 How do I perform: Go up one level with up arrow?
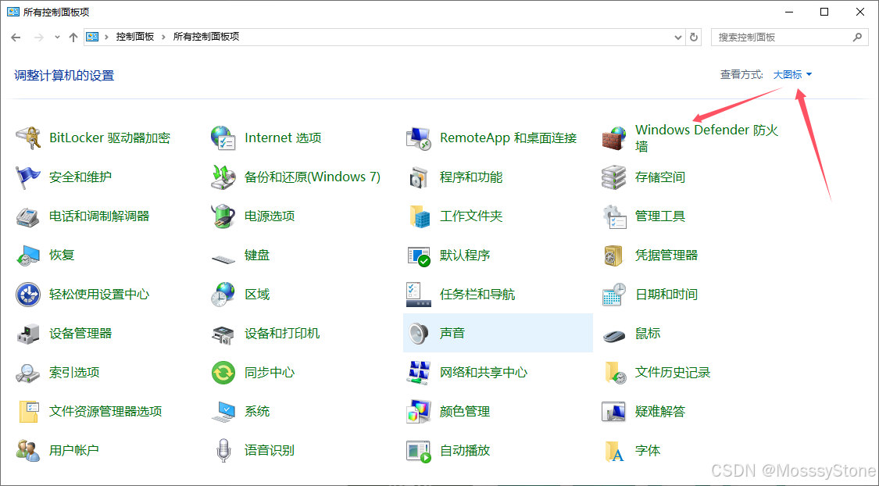[x=73, y=37]
